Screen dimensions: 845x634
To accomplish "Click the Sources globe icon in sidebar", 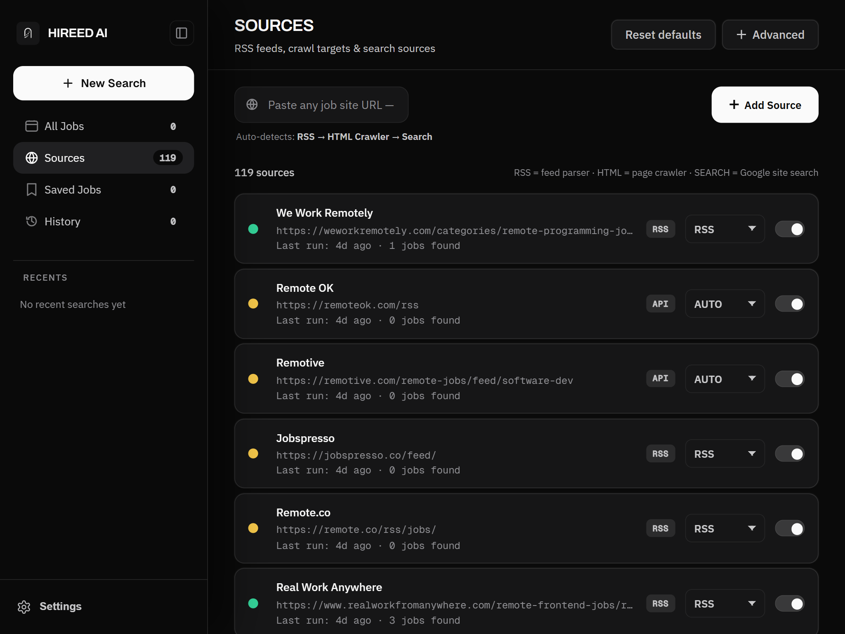I will (x=31, y=158).
